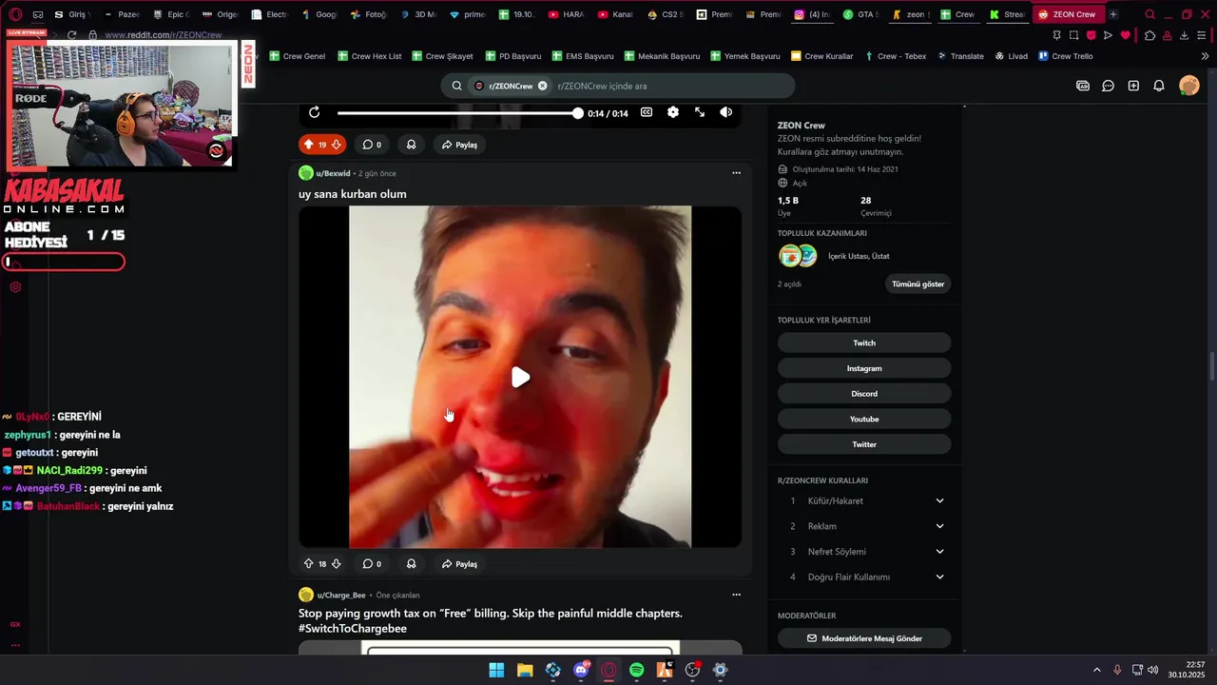This screenshot has width=1217, height=685.
Task: Downvote the post with 18 votes
Action: click(x=336, y=564)
